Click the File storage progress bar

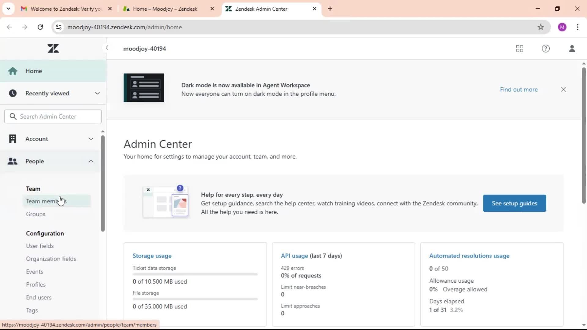tap(195, 299)
